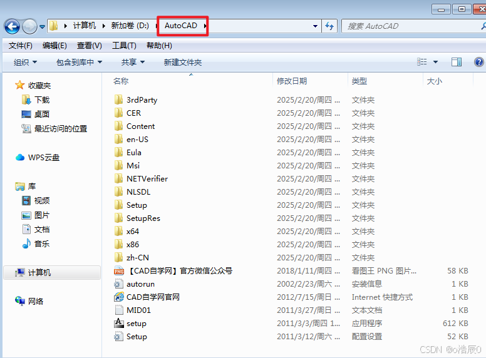Click the 612 KB size cell
This screenshot has width=486, height=358.
click(x=455, y=324)
